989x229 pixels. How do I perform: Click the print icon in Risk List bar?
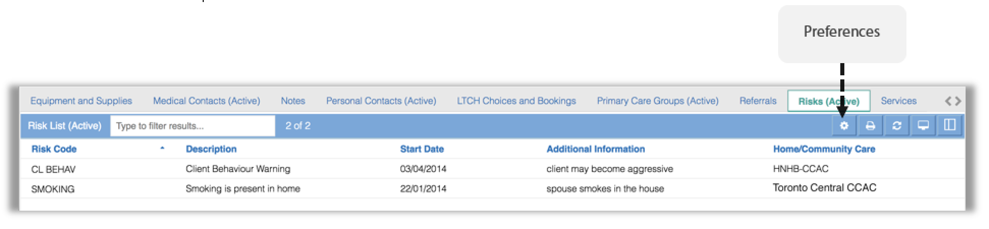pos(870,126)
